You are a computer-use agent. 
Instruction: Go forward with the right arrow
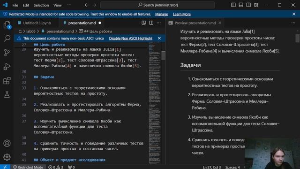coord(94,5)
